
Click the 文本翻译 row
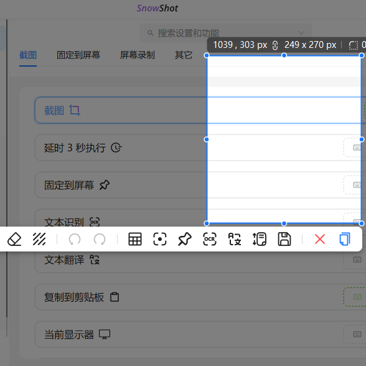pos(200,262)
